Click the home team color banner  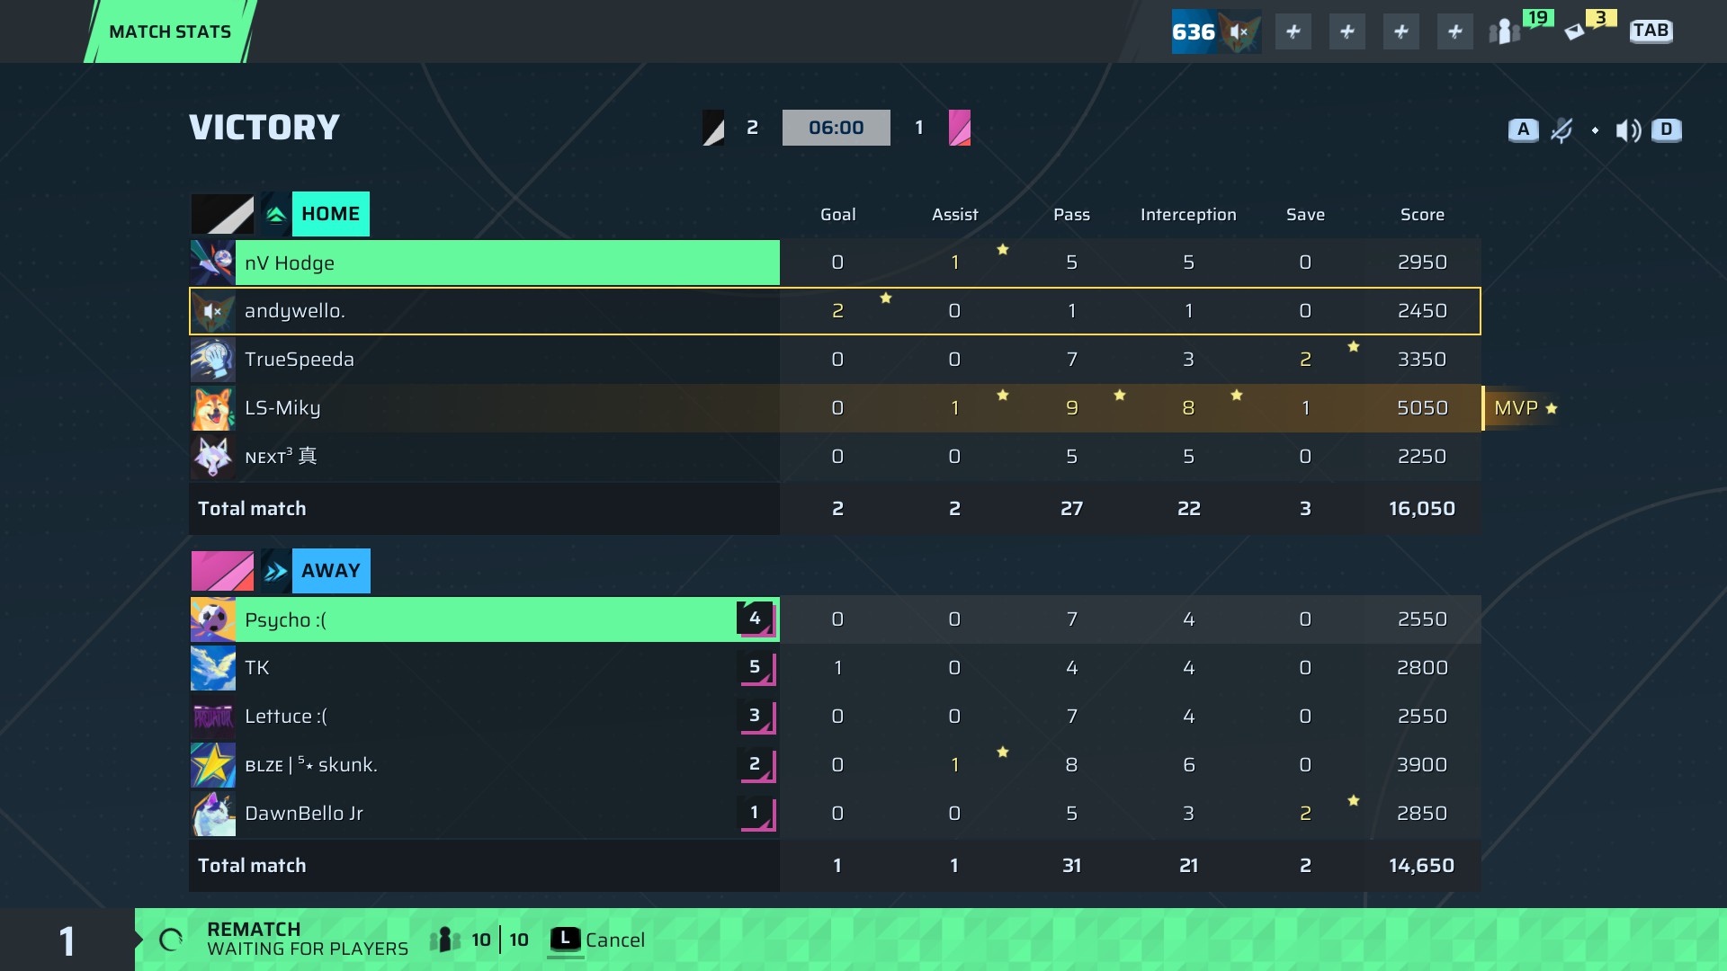(x=222, y=214)
